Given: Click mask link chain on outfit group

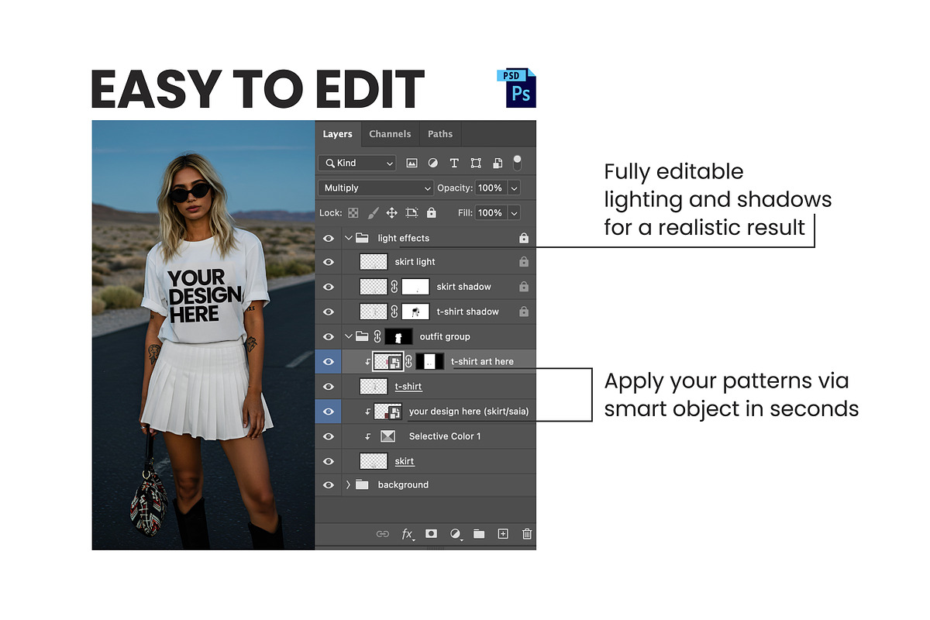Looking at the screenshot, I should 378,336.
